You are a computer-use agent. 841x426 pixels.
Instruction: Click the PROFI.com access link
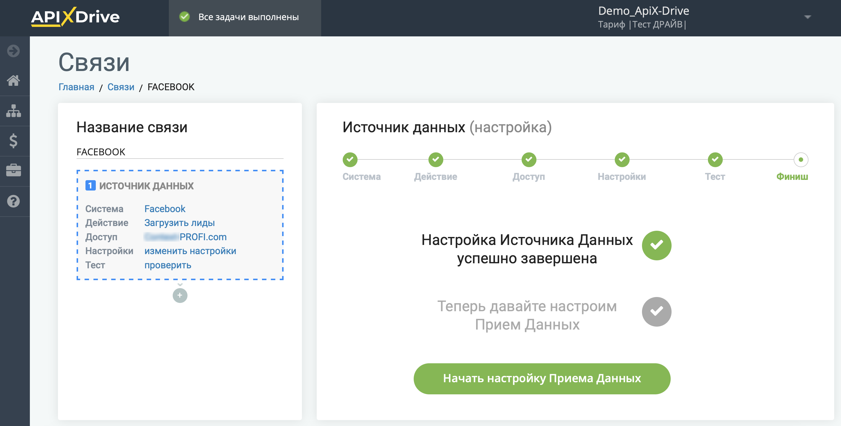(185, 237)
